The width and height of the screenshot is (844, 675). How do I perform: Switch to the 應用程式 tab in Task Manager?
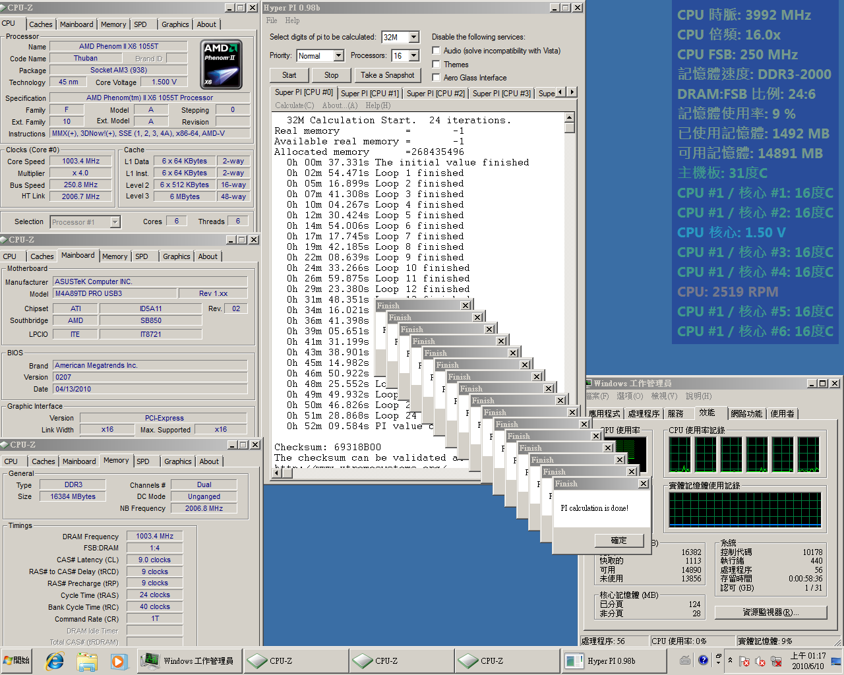tap(604, 414)
